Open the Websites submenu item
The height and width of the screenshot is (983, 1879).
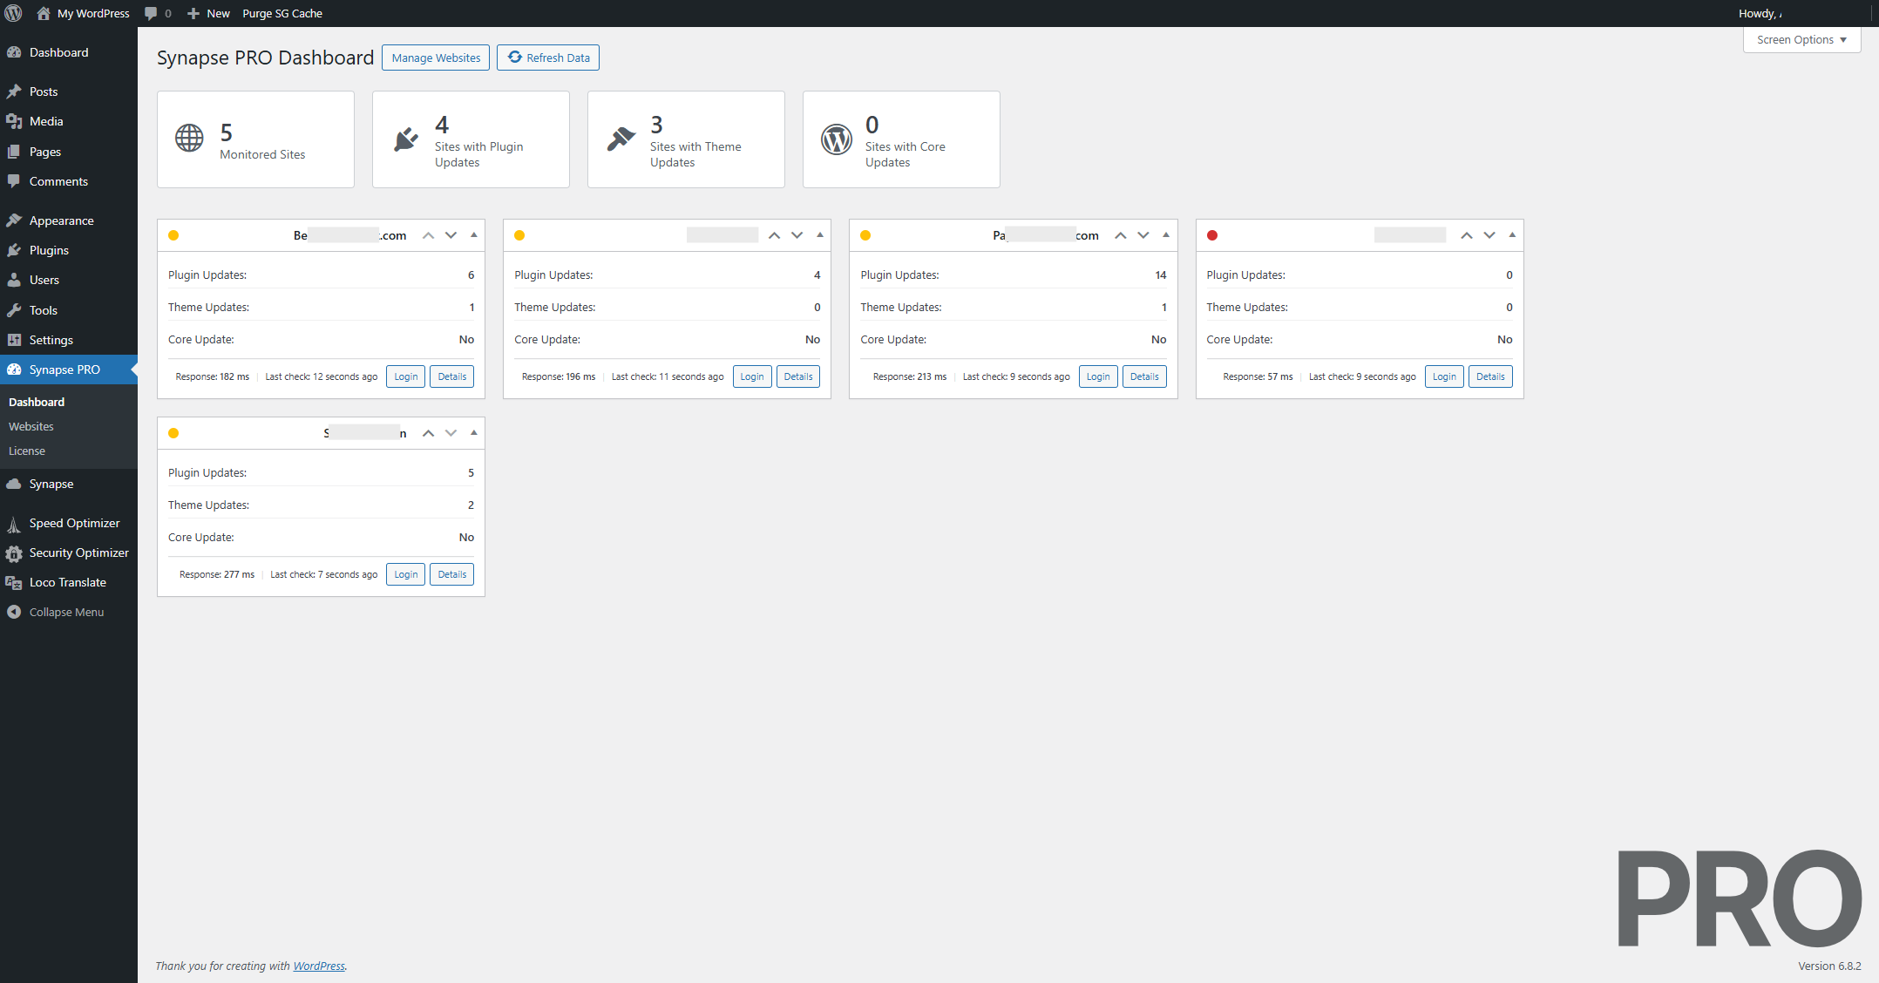31,426
